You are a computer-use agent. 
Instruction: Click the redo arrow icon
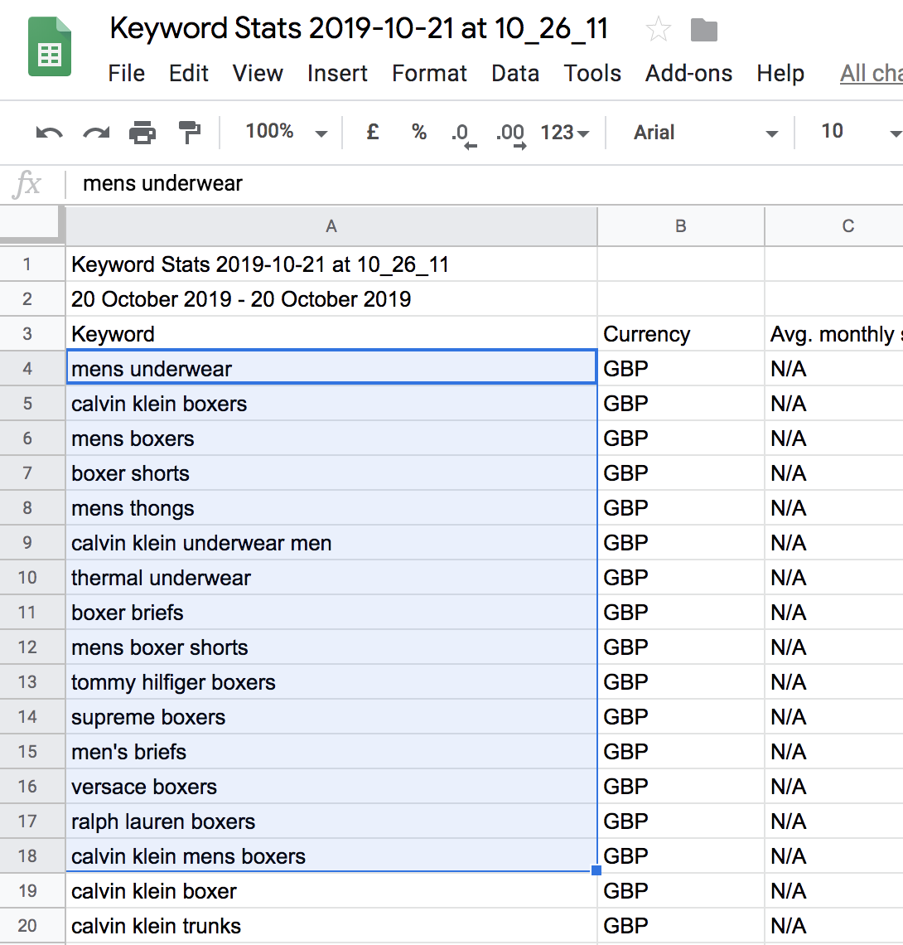(96, 133)
